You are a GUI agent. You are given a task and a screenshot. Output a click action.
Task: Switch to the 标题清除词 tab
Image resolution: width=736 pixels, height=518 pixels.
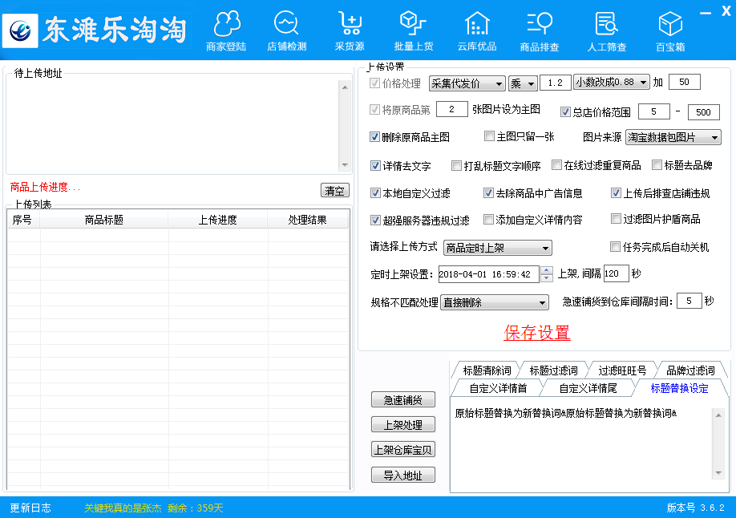pos(487,370)
